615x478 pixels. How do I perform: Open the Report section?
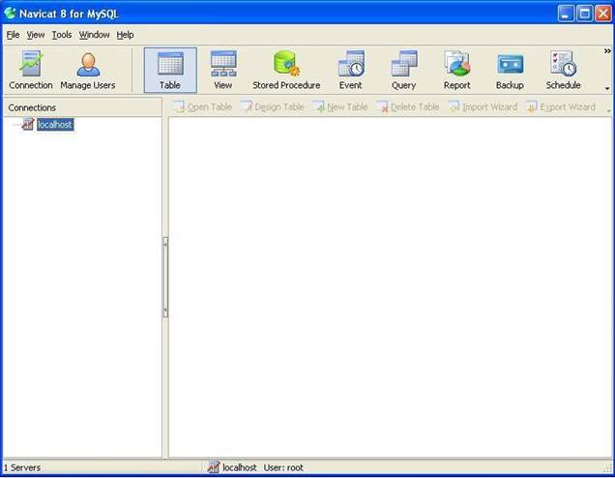[x=457, y=70]
